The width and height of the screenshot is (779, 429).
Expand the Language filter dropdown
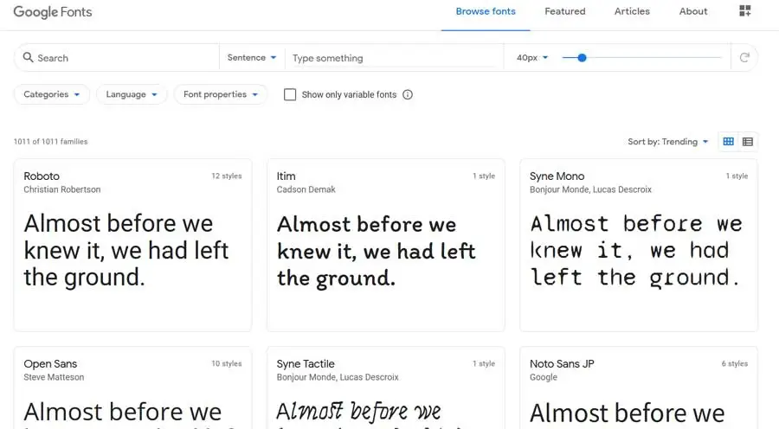132,94
